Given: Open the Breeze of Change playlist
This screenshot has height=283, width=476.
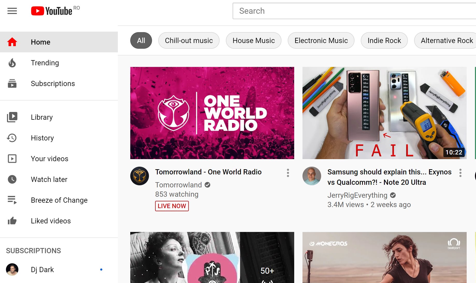Looking at the screenshot, I should (x=59, y=200).
